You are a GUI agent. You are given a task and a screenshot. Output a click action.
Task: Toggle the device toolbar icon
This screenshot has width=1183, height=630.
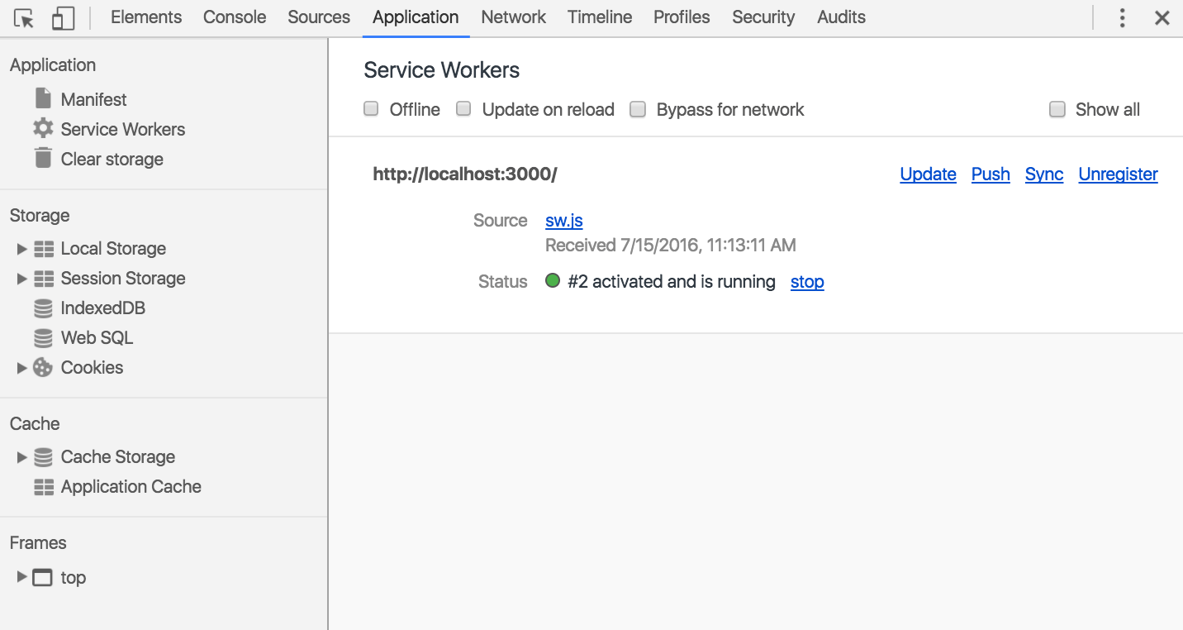tap(63, 18)
